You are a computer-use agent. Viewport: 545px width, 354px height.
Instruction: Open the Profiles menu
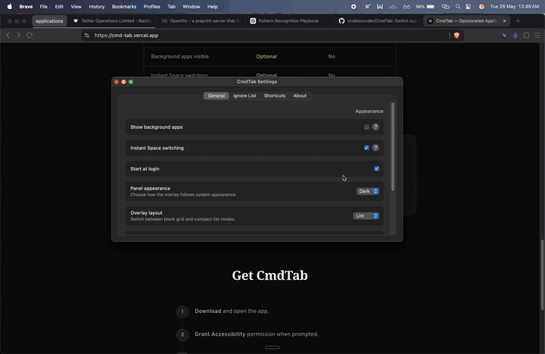pos(152,6)
